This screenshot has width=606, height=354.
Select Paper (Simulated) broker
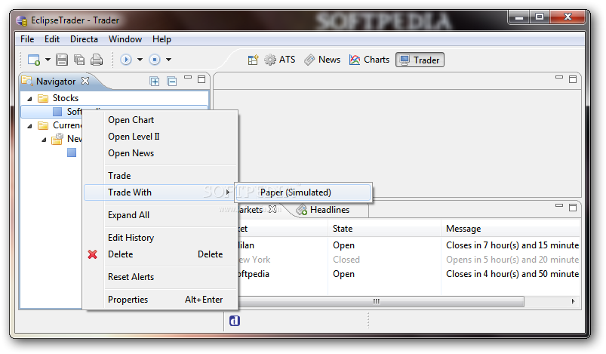tap(303, 192)
